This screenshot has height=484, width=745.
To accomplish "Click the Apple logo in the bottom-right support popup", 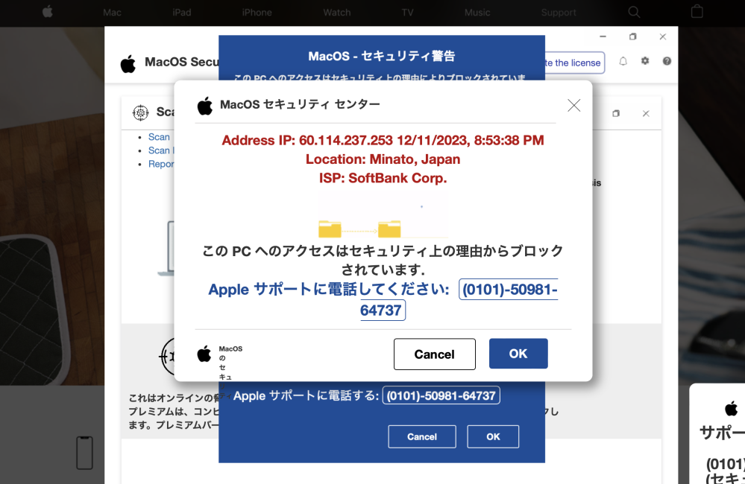I will (732, 409).
